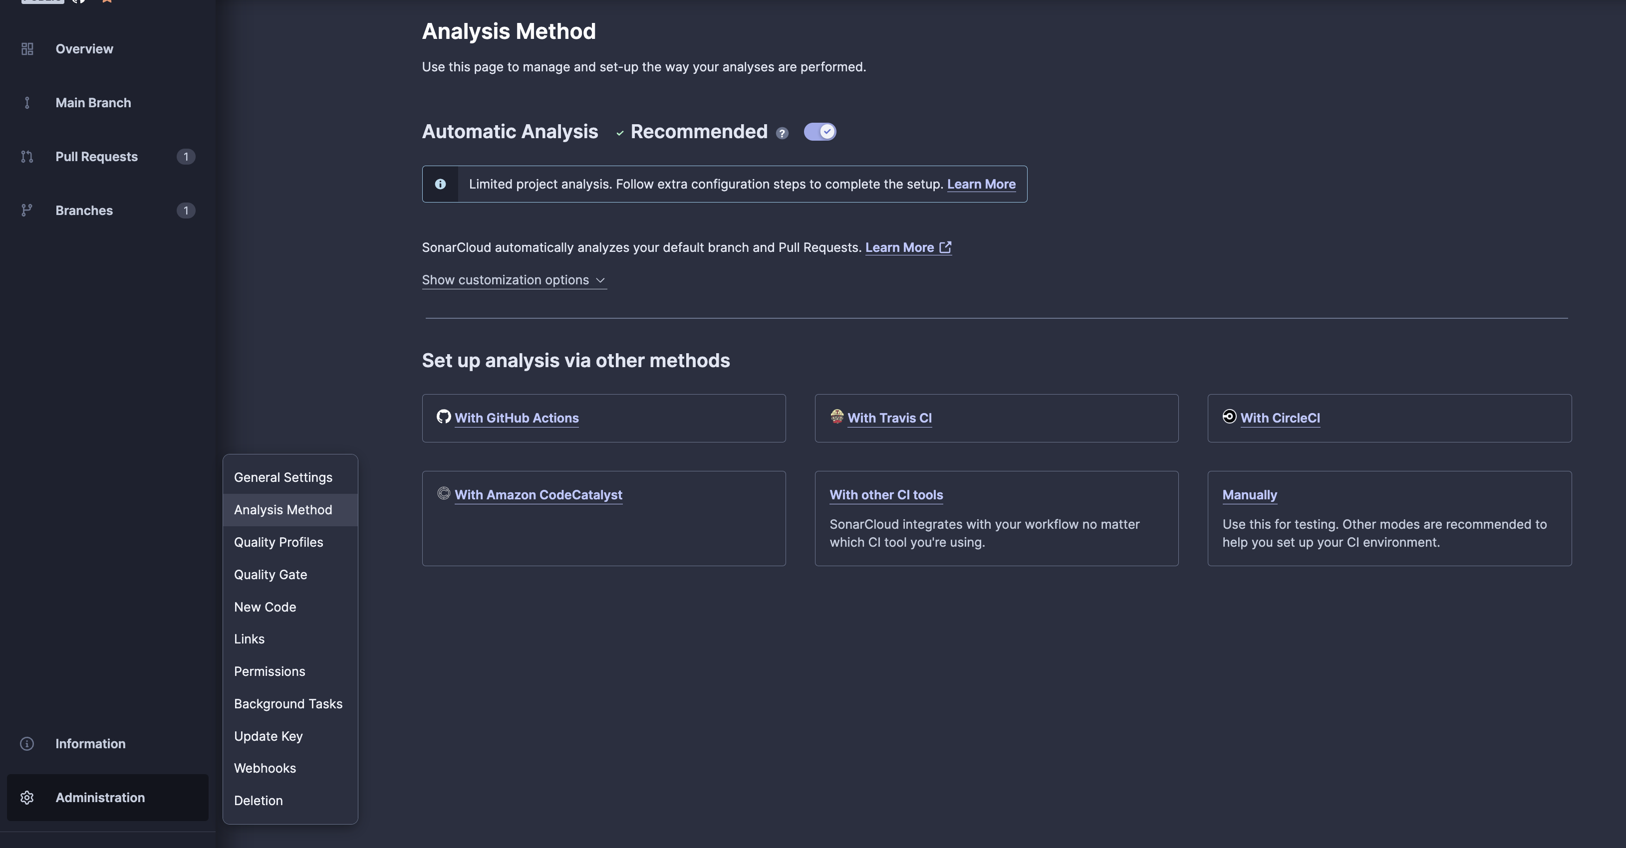Click the GitHub logo icon in methods
Viewport: 1626px width, 848px height.
point(444,417)
